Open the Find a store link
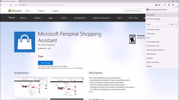Image resolution: width=179 pixels, height=100 pixels. [x=133, y=18]
